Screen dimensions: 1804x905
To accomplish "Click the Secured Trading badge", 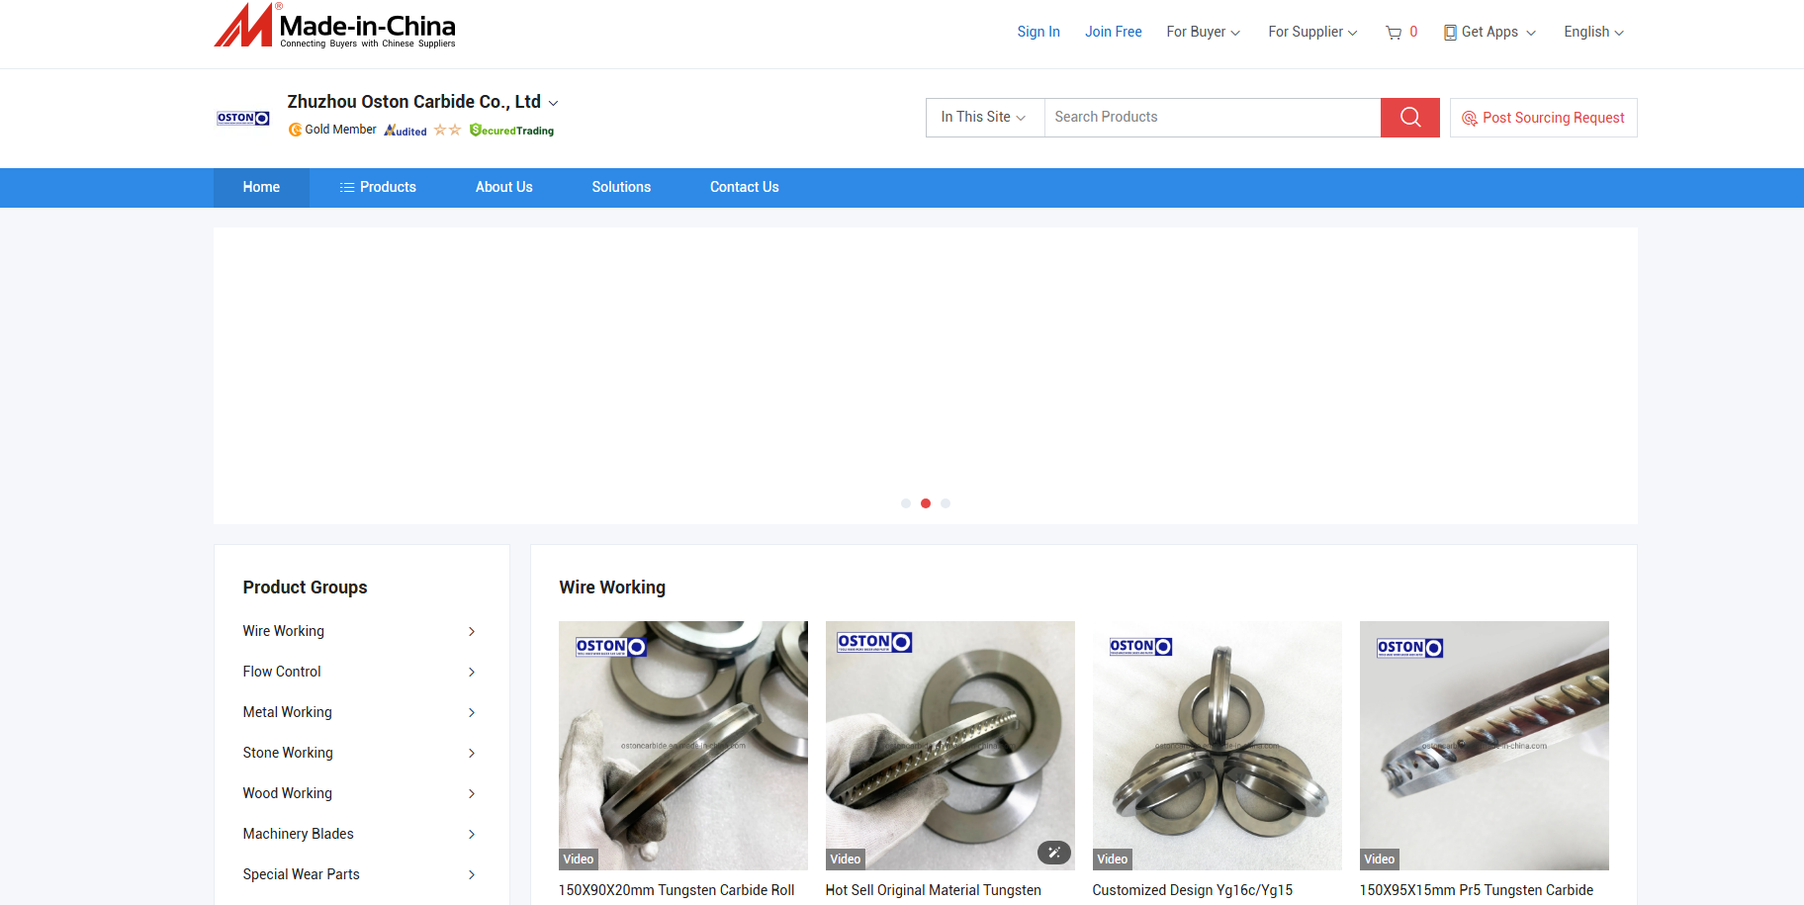I will click(x=511, y=131).
